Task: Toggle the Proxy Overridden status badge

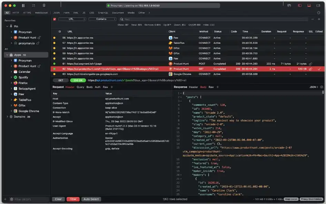Action: (x=311, y=199)
